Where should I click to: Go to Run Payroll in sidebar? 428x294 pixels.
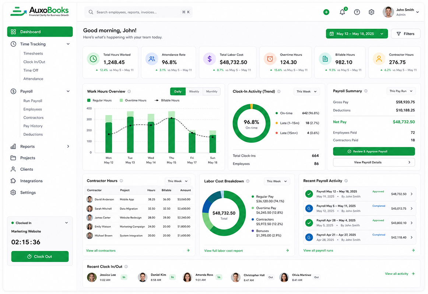[x=33, y=100]
